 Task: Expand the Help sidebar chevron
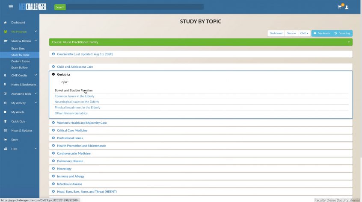(x=36, y=149)
